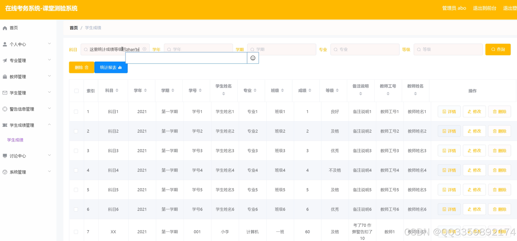Collapse the 学生成绩管理 menu chevron
The image size is (517, 241).
pyautogui.click(x=50, y=125)
